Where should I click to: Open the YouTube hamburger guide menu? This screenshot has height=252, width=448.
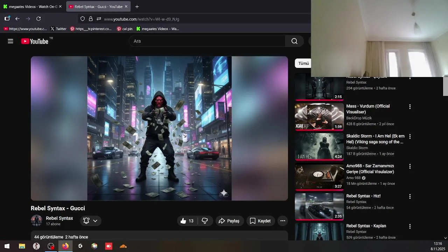coord(10,41)
